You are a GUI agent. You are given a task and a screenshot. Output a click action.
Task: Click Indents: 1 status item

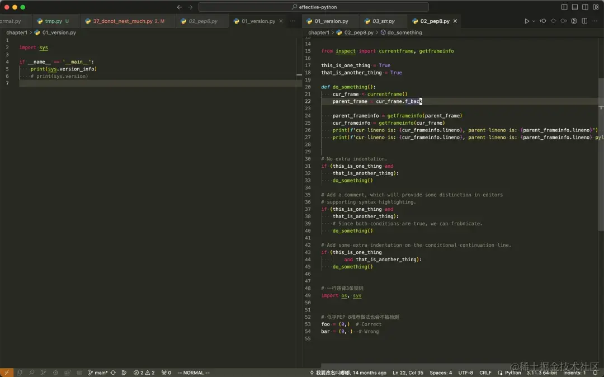point(574,373)
